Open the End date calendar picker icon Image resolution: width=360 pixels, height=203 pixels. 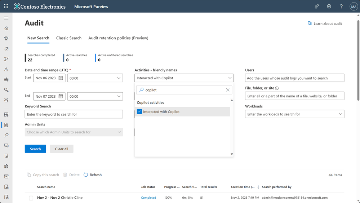[x=61, y=96]
